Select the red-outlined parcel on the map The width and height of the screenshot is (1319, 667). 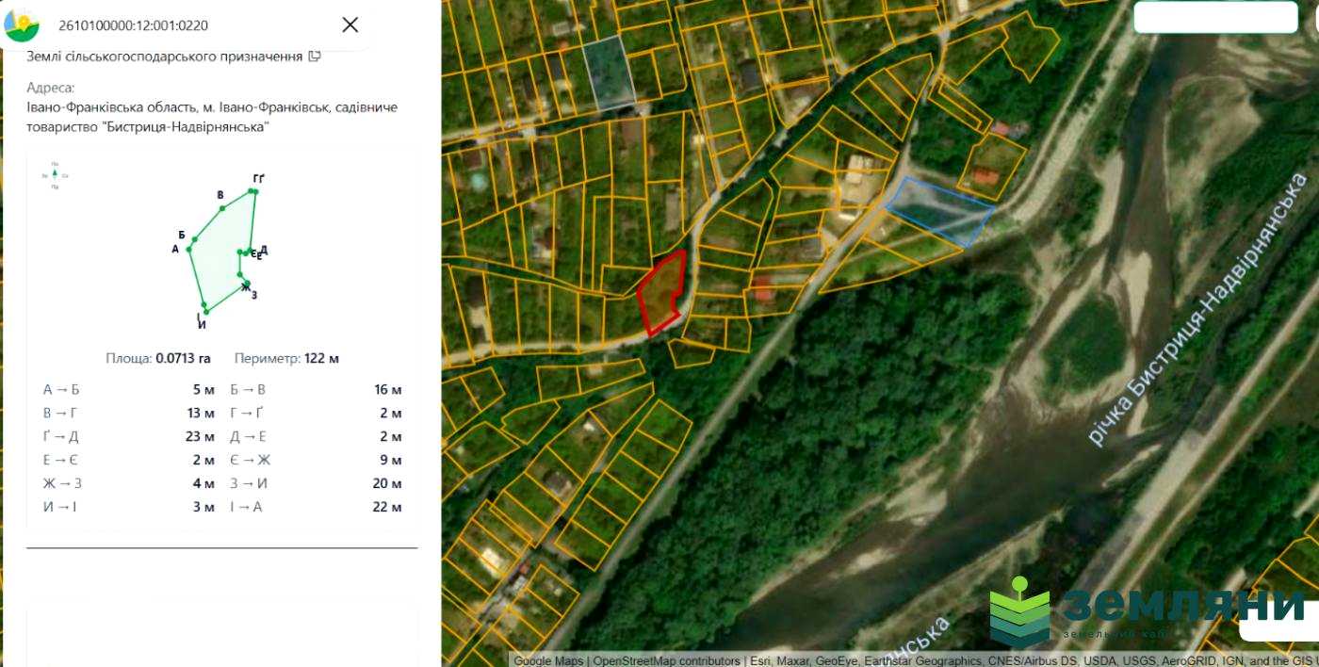[x=661, y=293]
